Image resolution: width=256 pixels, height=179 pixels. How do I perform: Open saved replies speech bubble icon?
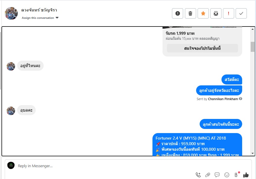coord(217,175)
